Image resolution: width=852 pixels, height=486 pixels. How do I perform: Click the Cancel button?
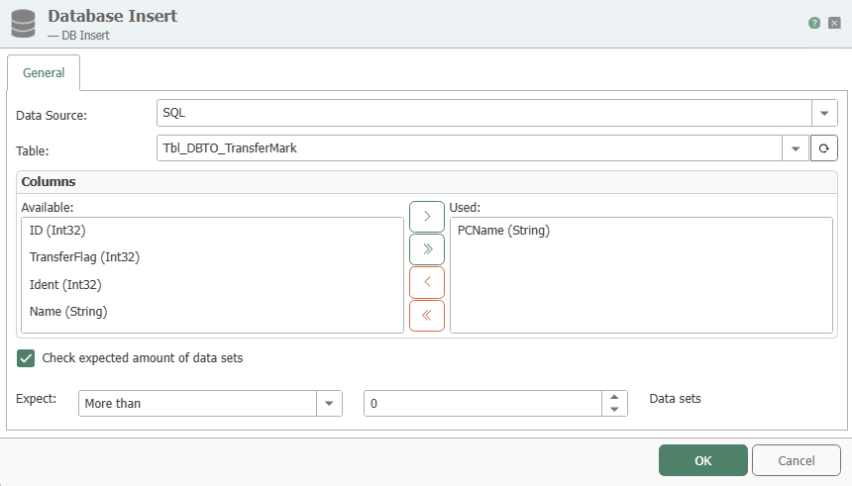(797, 460)
